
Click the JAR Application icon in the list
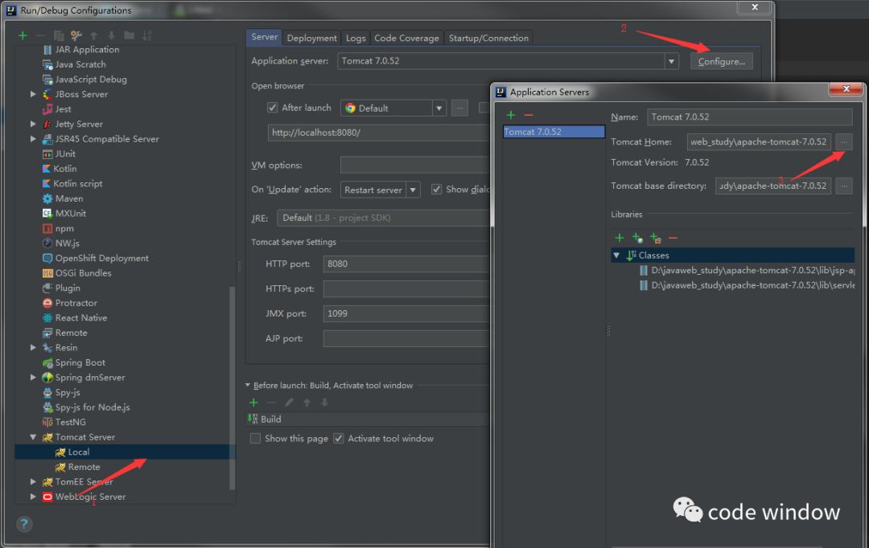coord(47,49)
